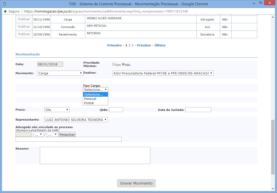The image size is (277, 193).
Task: Click Publicar for the 20/09/1996 Recebimento row
Action: [x=24, y=34]
